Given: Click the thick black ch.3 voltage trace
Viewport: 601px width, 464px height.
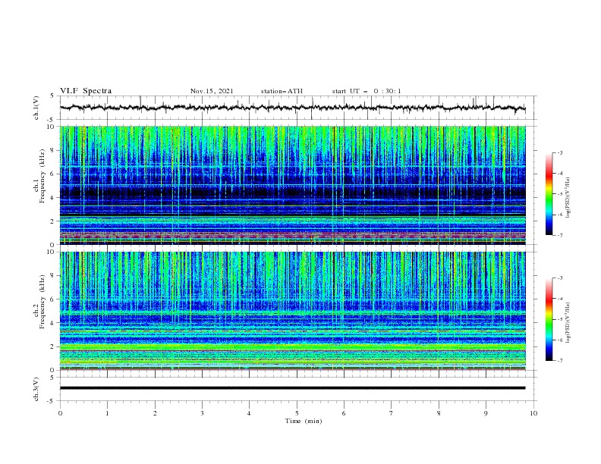Looking at the screenshot, I should point(292,388).
